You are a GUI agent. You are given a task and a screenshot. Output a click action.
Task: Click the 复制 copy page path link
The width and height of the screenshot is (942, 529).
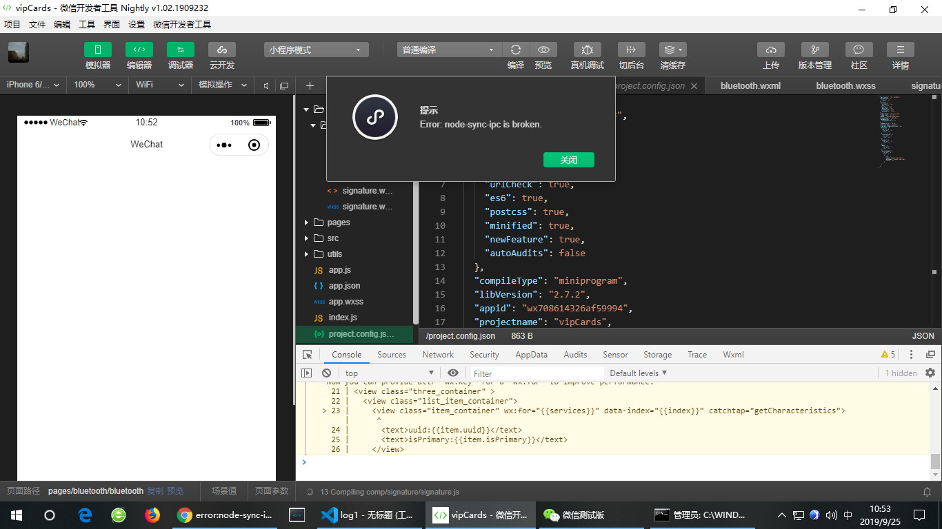[x=155, y=491]
